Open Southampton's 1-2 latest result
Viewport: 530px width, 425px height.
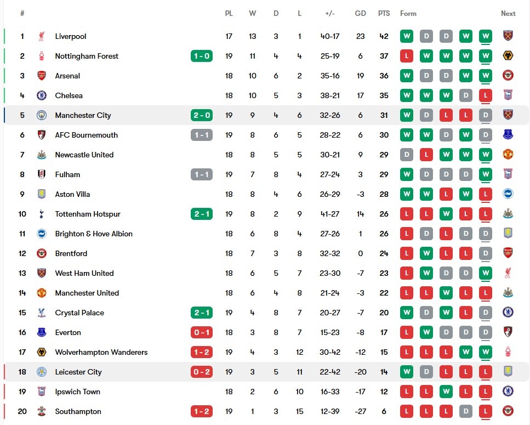click(202, 411)
